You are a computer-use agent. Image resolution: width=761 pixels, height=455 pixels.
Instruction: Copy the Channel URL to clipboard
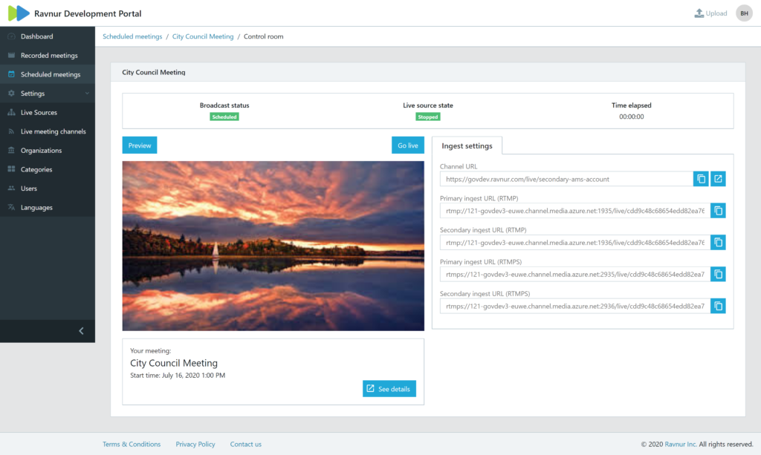(701, 179)
